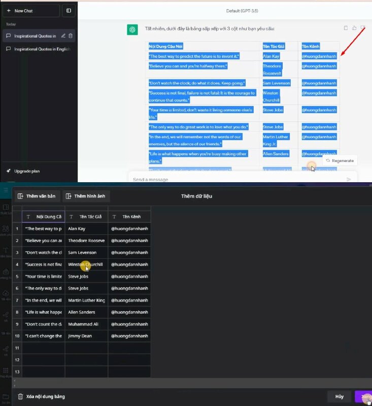This screenshot has width=372, height=406.
Task: Delete selected chat with the trash icon
Action: click(x=71, y=36)
